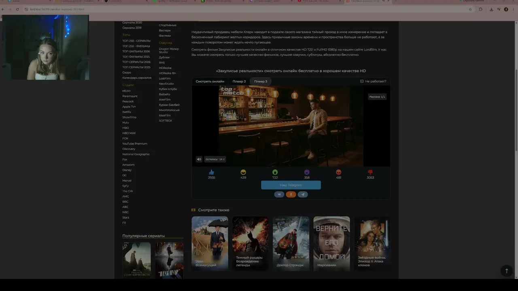Switch to the Плеер 3 tab
Viewport: 518px width, 291px height.
tap(261, 81)
